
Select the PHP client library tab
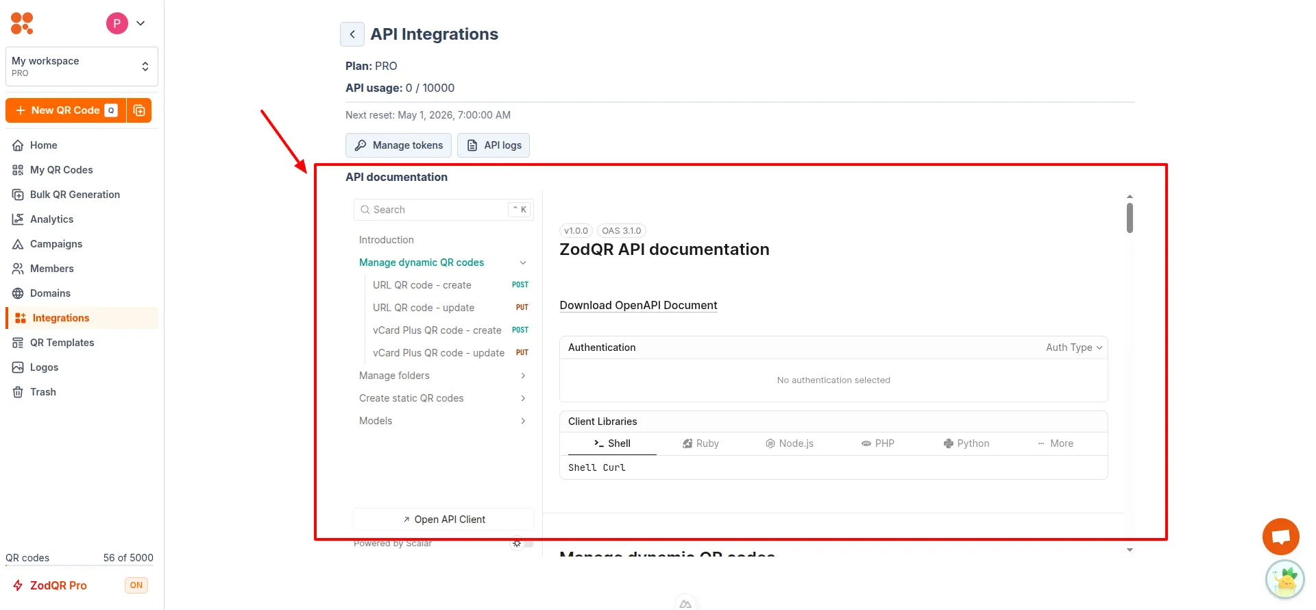(x=878, y=443)
